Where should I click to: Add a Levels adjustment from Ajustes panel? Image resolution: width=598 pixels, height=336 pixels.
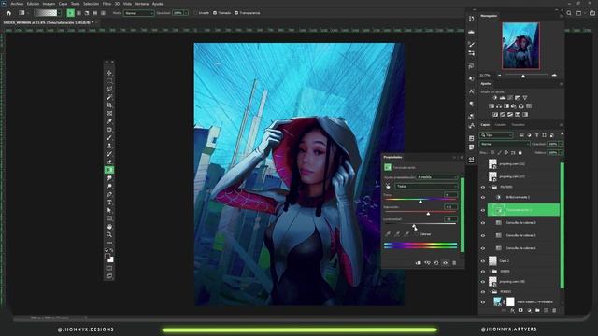503,98
